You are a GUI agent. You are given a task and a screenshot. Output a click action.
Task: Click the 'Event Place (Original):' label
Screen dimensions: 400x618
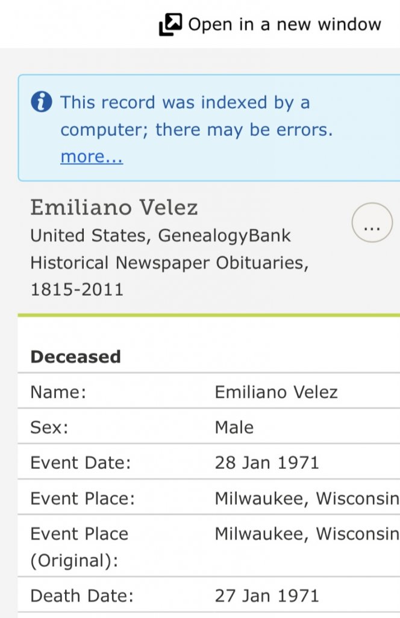79,547
